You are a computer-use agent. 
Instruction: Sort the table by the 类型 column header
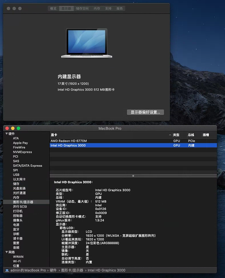pos(176,135)
